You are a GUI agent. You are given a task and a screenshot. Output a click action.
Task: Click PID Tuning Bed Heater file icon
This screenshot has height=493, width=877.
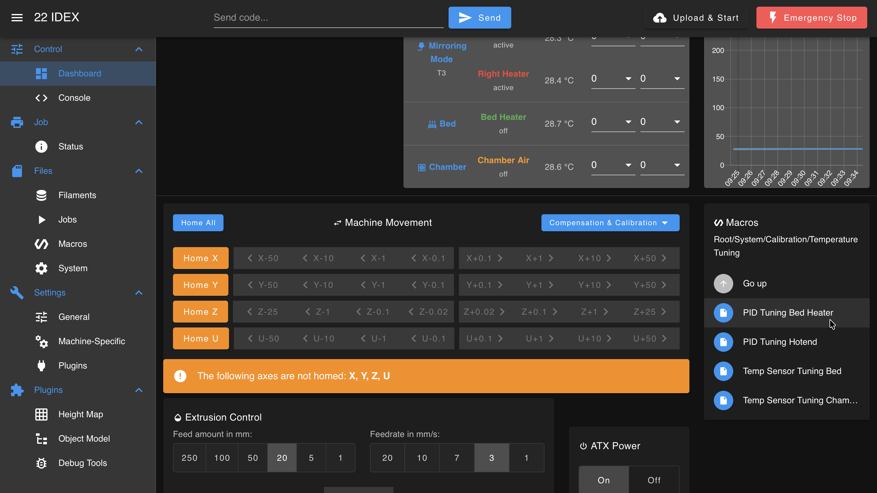pos(724,313)
